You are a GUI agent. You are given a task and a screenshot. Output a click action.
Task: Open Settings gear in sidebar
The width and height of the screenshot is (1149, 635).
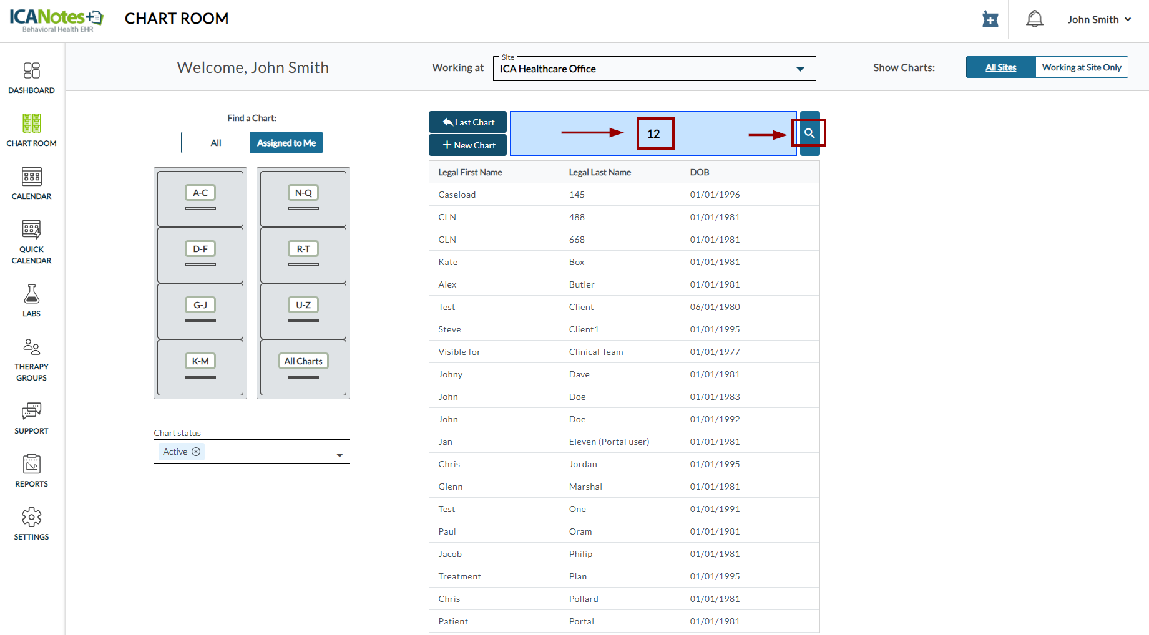pos(31,523)
